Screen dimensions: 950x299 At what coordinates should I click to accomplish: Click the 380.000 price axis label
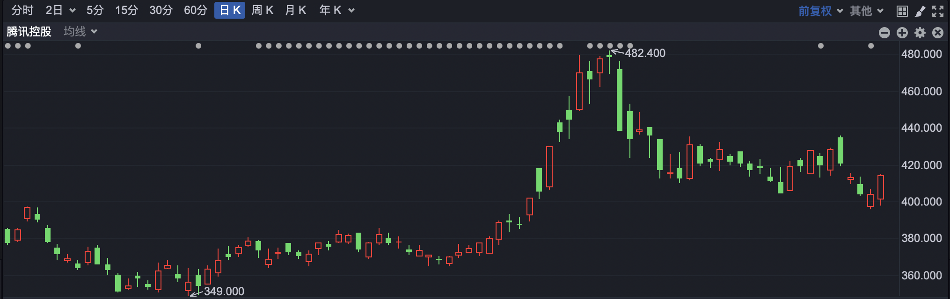click(921, 238)
